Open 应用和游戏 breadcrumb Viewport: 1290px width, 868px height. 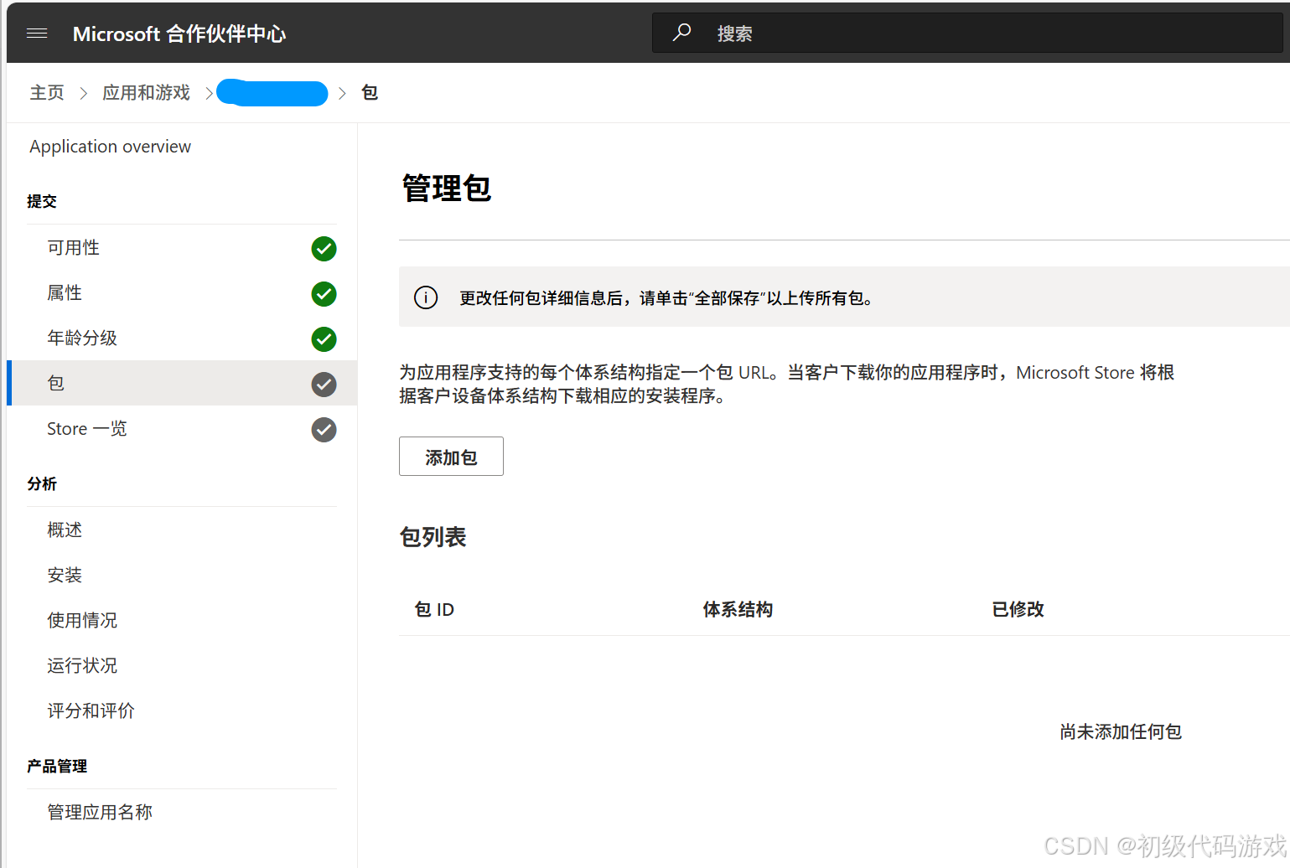[x=147, y=92]
